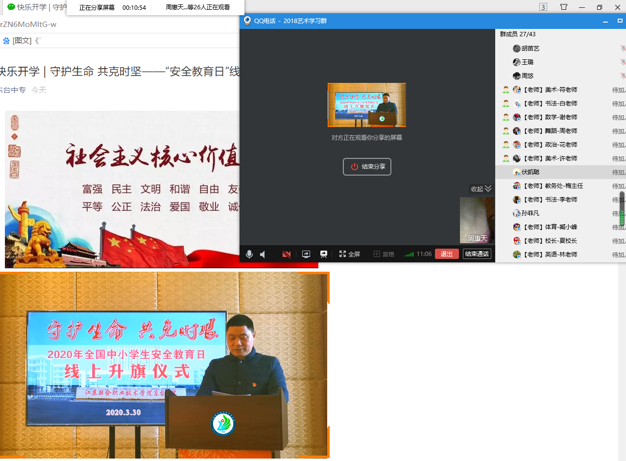The height and width of the screenshot is (461, 626).
Task: Click the screen share icon in call toolbar
Action: 306,254
